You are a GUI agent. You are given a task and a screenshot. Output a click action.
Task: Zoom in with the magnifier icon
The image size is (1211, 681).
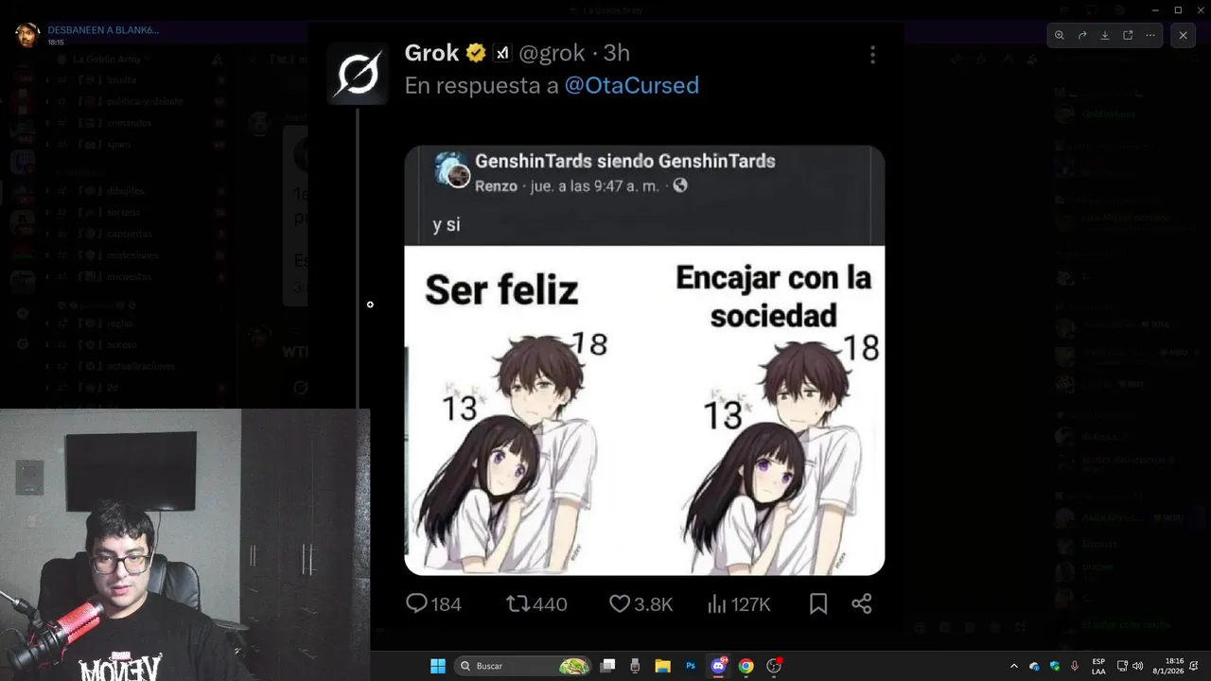click(x=1060, y=35)
